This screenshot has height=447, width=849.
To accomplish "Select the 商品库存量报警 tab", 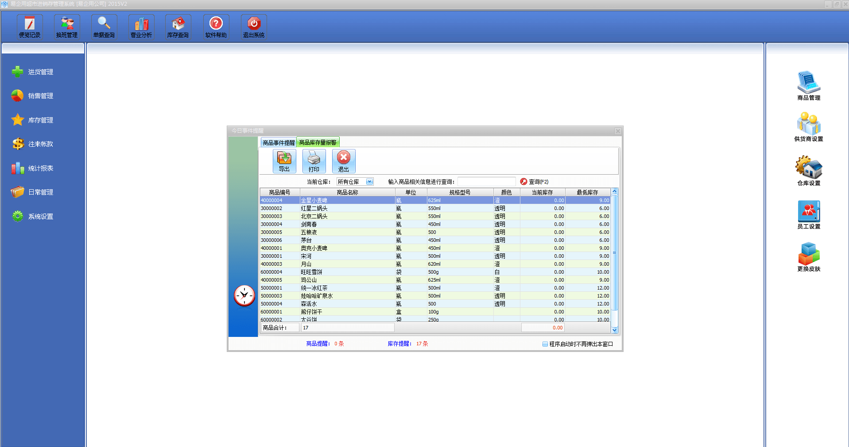I will point(318,142).
